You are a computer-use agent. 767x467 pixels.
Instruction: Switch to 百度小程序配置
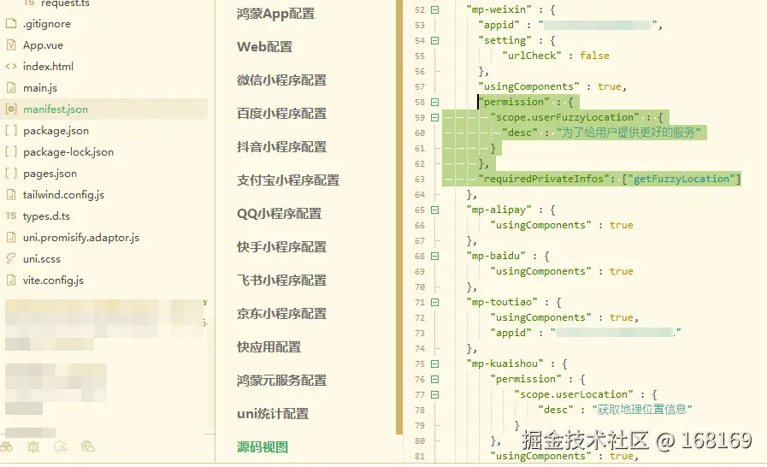point(281,114)
